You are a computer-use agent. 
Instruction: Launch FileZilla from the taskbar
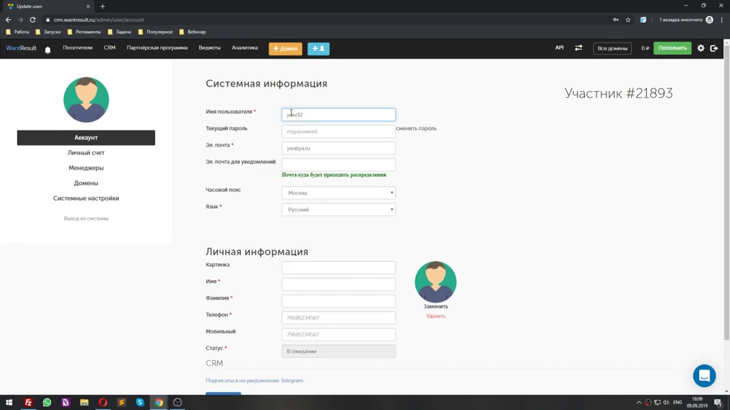[x=28, y=403]
